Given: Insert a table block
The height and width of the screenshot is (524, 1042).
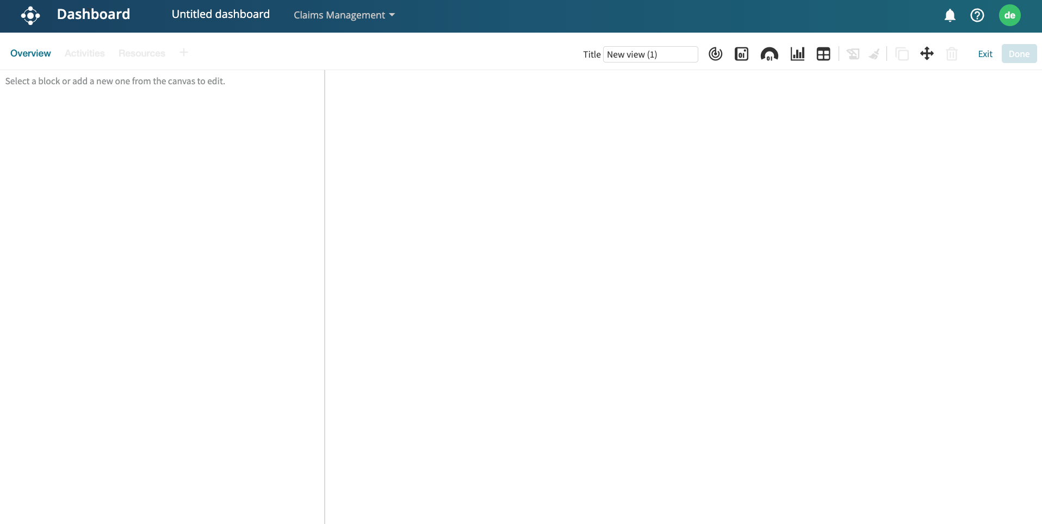Looking at the screenshot, I should coord(823,54).
